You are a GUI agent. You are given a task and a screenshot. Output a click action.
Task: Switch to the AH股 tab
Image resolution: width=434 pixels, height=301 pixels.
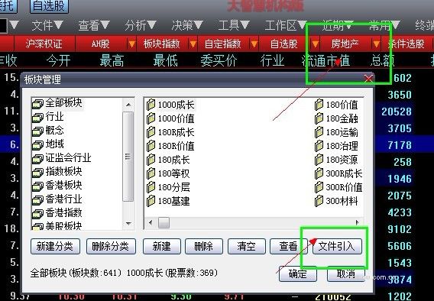[x=101, y=44]
